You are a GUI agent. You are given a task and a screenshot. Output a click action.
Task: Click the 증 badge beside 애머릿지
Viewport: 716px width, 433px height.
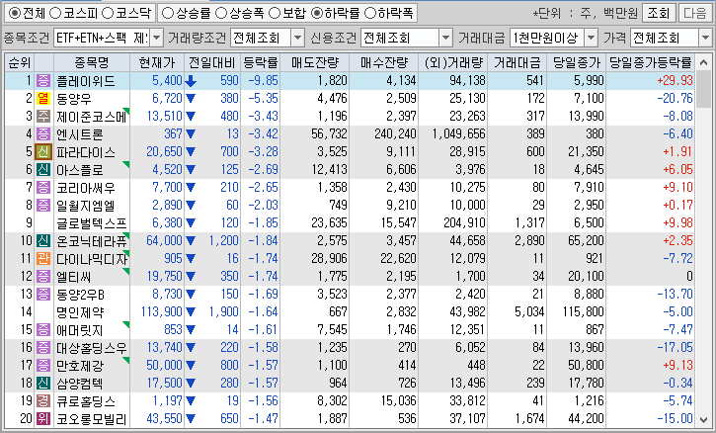click(43, 329)
